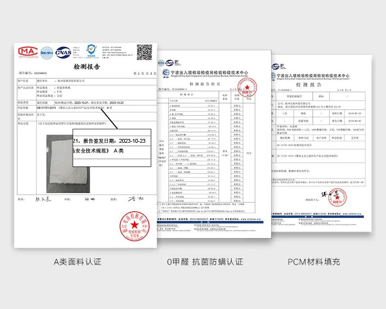Click the magnified date 2023-10-23 in callout
This screenshot has width=386, height=309.
click(132, 141)
